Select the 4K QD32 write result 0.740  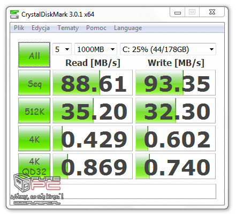pos(176,166)
